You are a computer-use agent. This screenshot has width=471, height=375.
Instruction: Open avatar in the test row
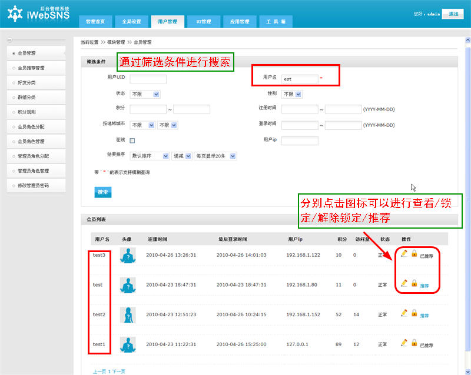point(128,285)
